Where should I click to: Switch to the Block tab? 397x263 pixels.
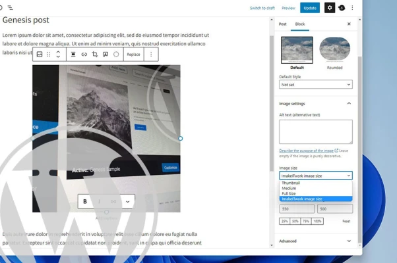(300, 24)
